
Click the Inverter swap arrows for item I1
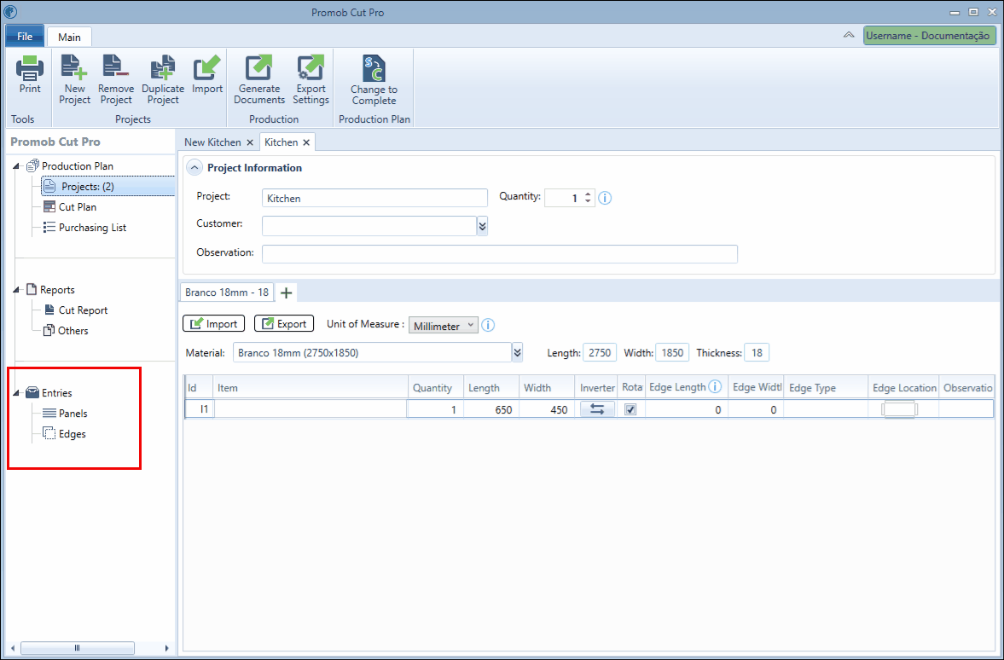pos(597,409)
